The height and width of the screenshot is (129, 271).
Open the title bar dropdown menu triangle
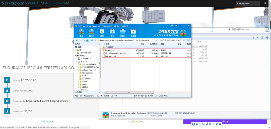[176, 25]
